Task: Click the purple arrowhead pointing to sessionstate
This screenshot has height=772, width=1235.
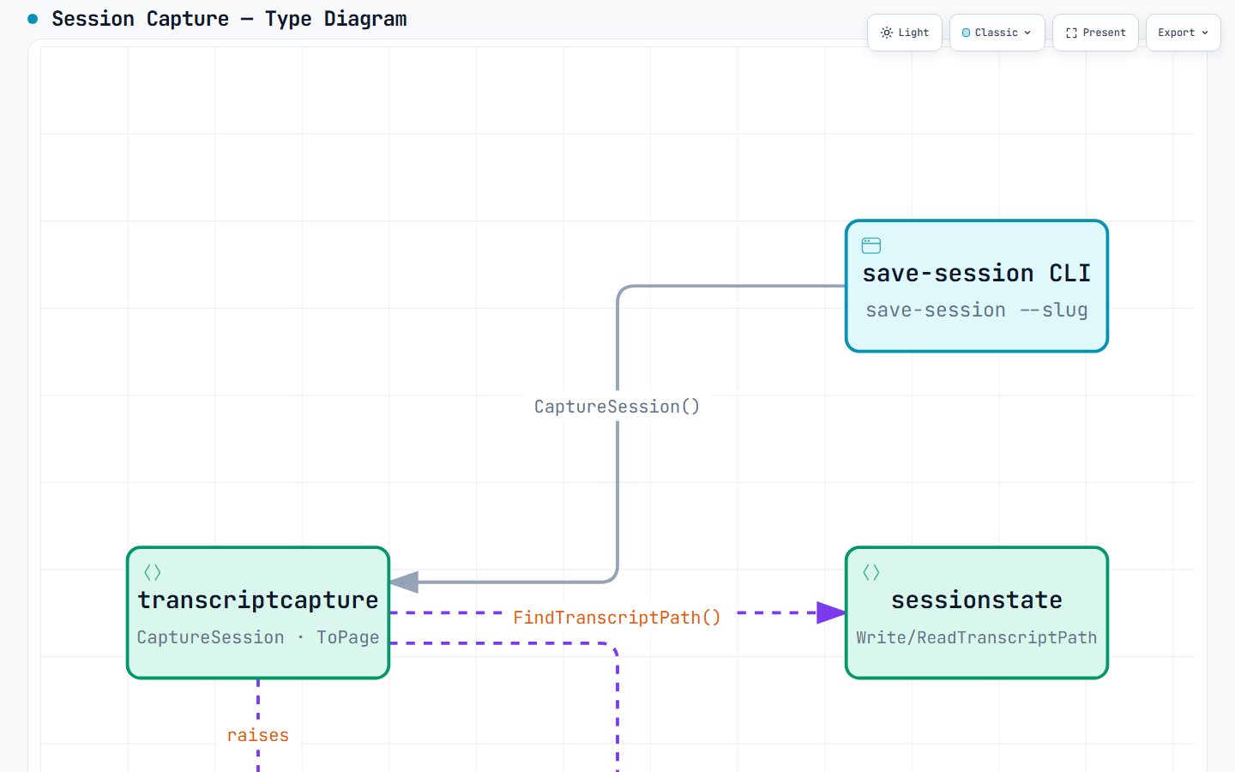Action: 831,612
